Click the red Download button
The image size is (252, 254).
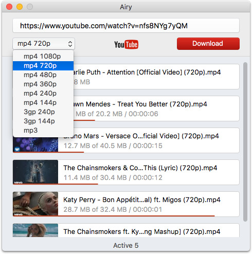point(208,44)
